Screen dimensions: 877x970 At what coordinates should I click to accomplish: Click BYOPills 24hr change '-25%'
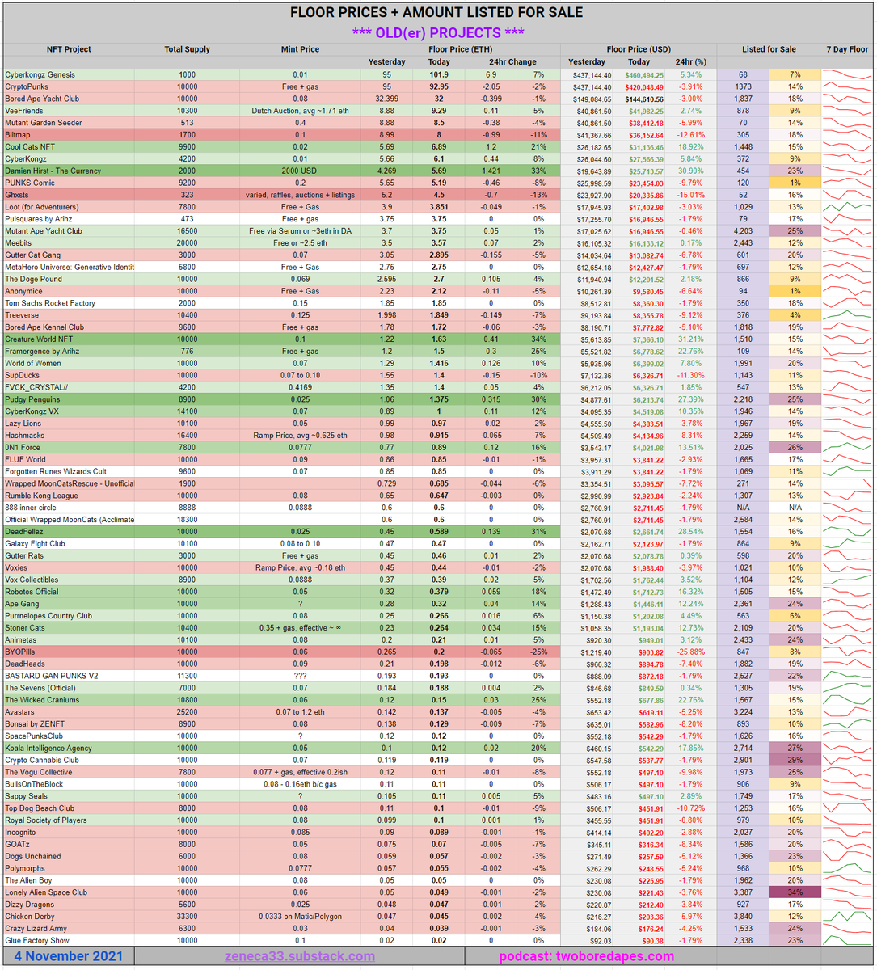[539, 652]
